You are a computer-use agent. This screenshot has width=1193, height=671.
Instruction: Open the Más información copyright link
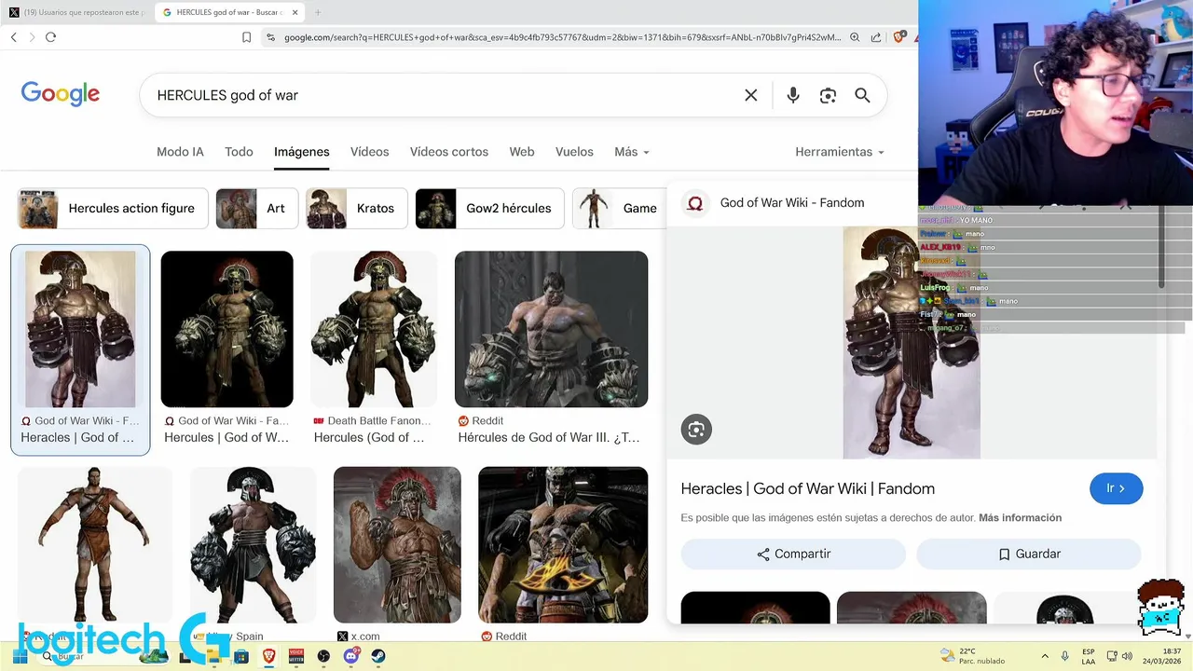(x=1020, y=518)
